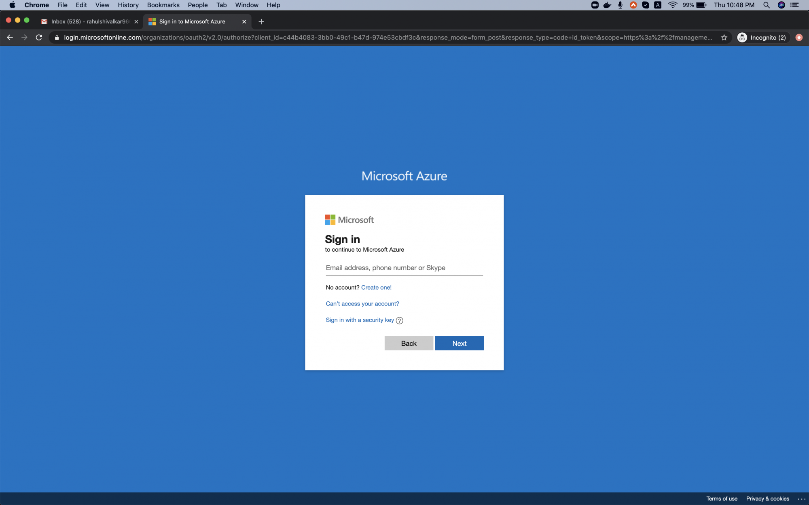809x505 pixels.
Task: Click the browser back arrow
Action: pyautogui.click(x=10, y=37)
